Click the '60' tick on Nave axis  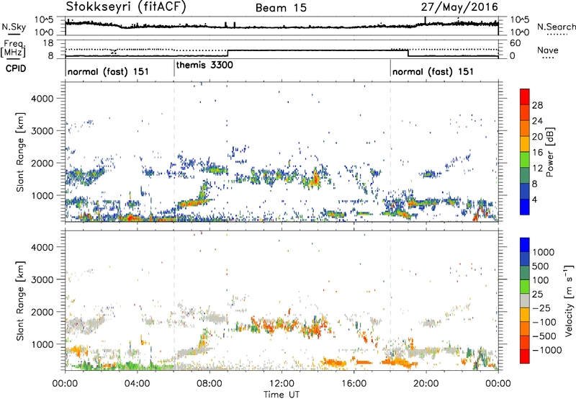516,43
